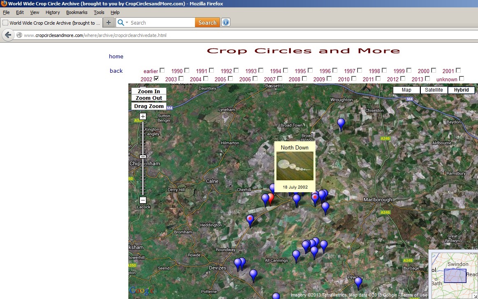Enable the 1990 year checkbox
This screenshot has width=478, height=299.
[187, 70]
